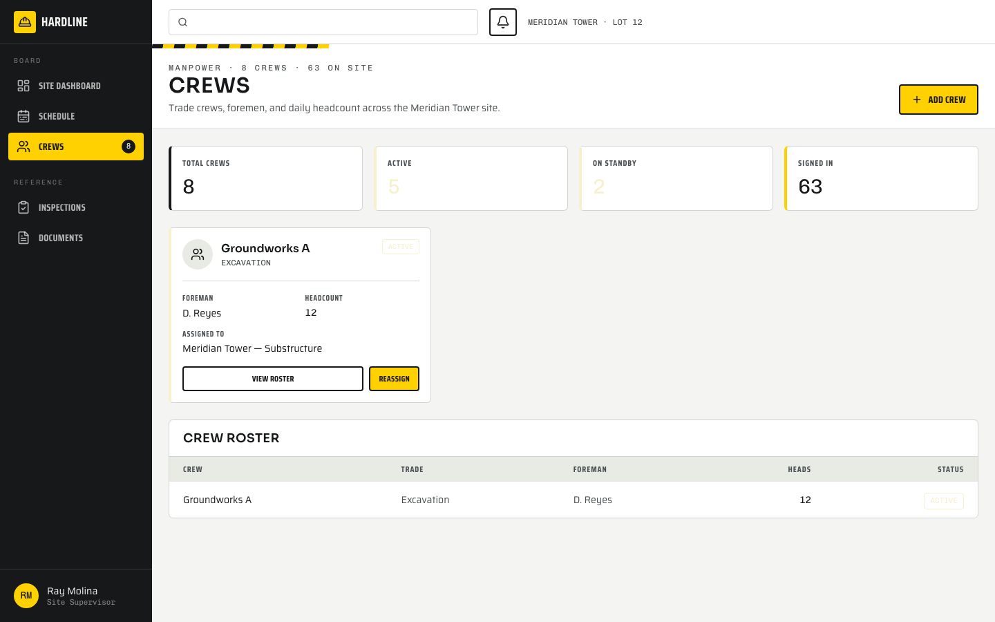Click the Groundworks A crew avatar icon

click(x=198, y=254)
